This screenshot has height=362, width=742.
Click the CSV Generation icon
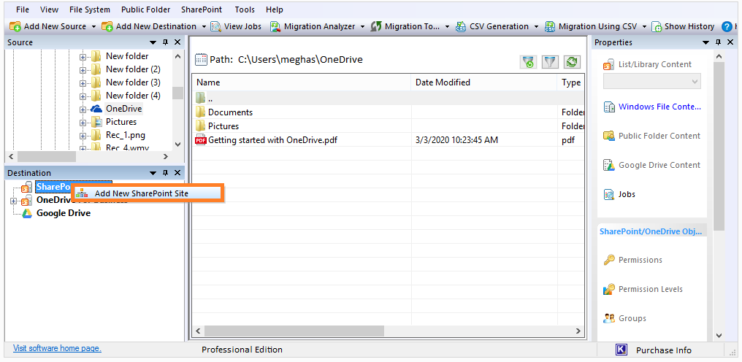click(x=461, y=26)
